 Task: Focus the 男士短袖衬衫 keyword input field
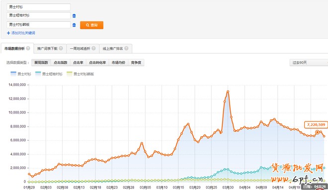pos(38,15)
